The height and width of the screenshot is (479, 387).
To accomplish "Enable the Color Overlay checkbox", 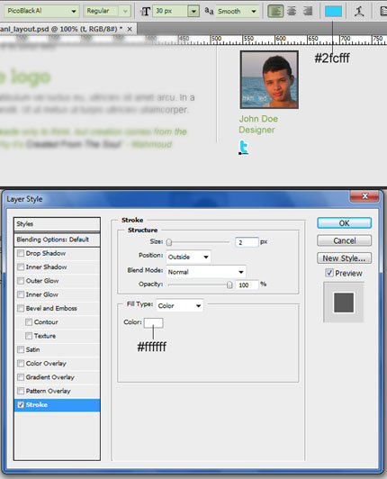I will [21, 363].
